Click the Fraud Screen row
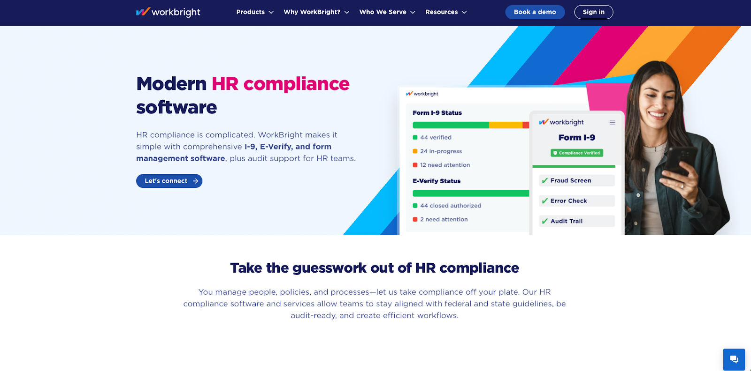The image size is (751, 371). (577, 180)
